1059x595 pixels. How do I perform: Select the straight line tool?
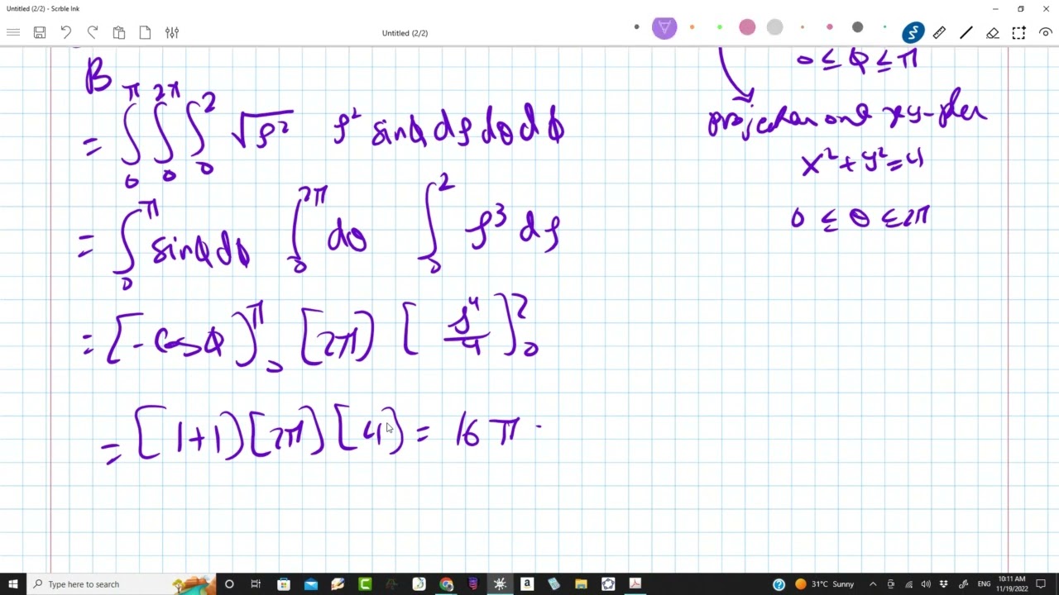966,32
